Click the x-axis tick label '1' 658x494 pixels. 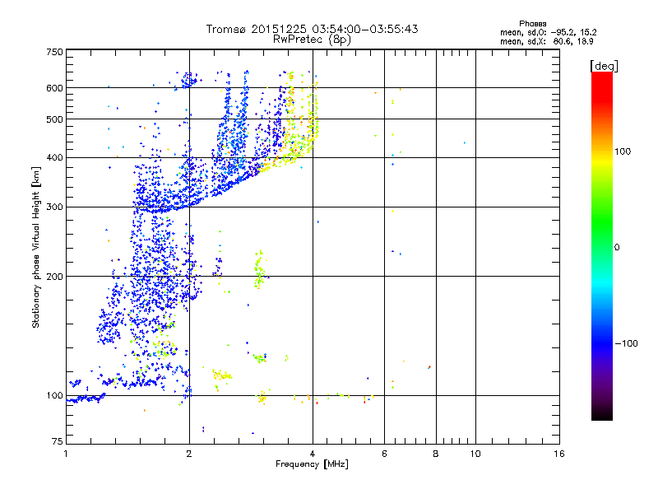[x=66, y=454]
